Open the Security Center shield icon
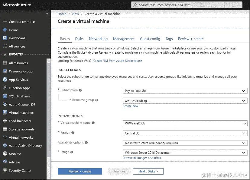The height and width of the screenshot is (180, 250). tap(5, 170)
